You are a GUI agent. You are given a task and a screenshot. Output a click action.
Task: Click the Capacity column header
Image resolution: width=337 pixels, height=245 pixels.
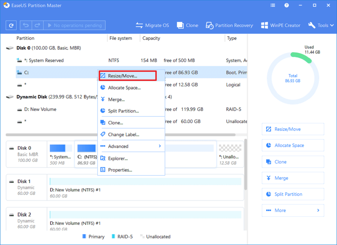[x=151, y=38]
